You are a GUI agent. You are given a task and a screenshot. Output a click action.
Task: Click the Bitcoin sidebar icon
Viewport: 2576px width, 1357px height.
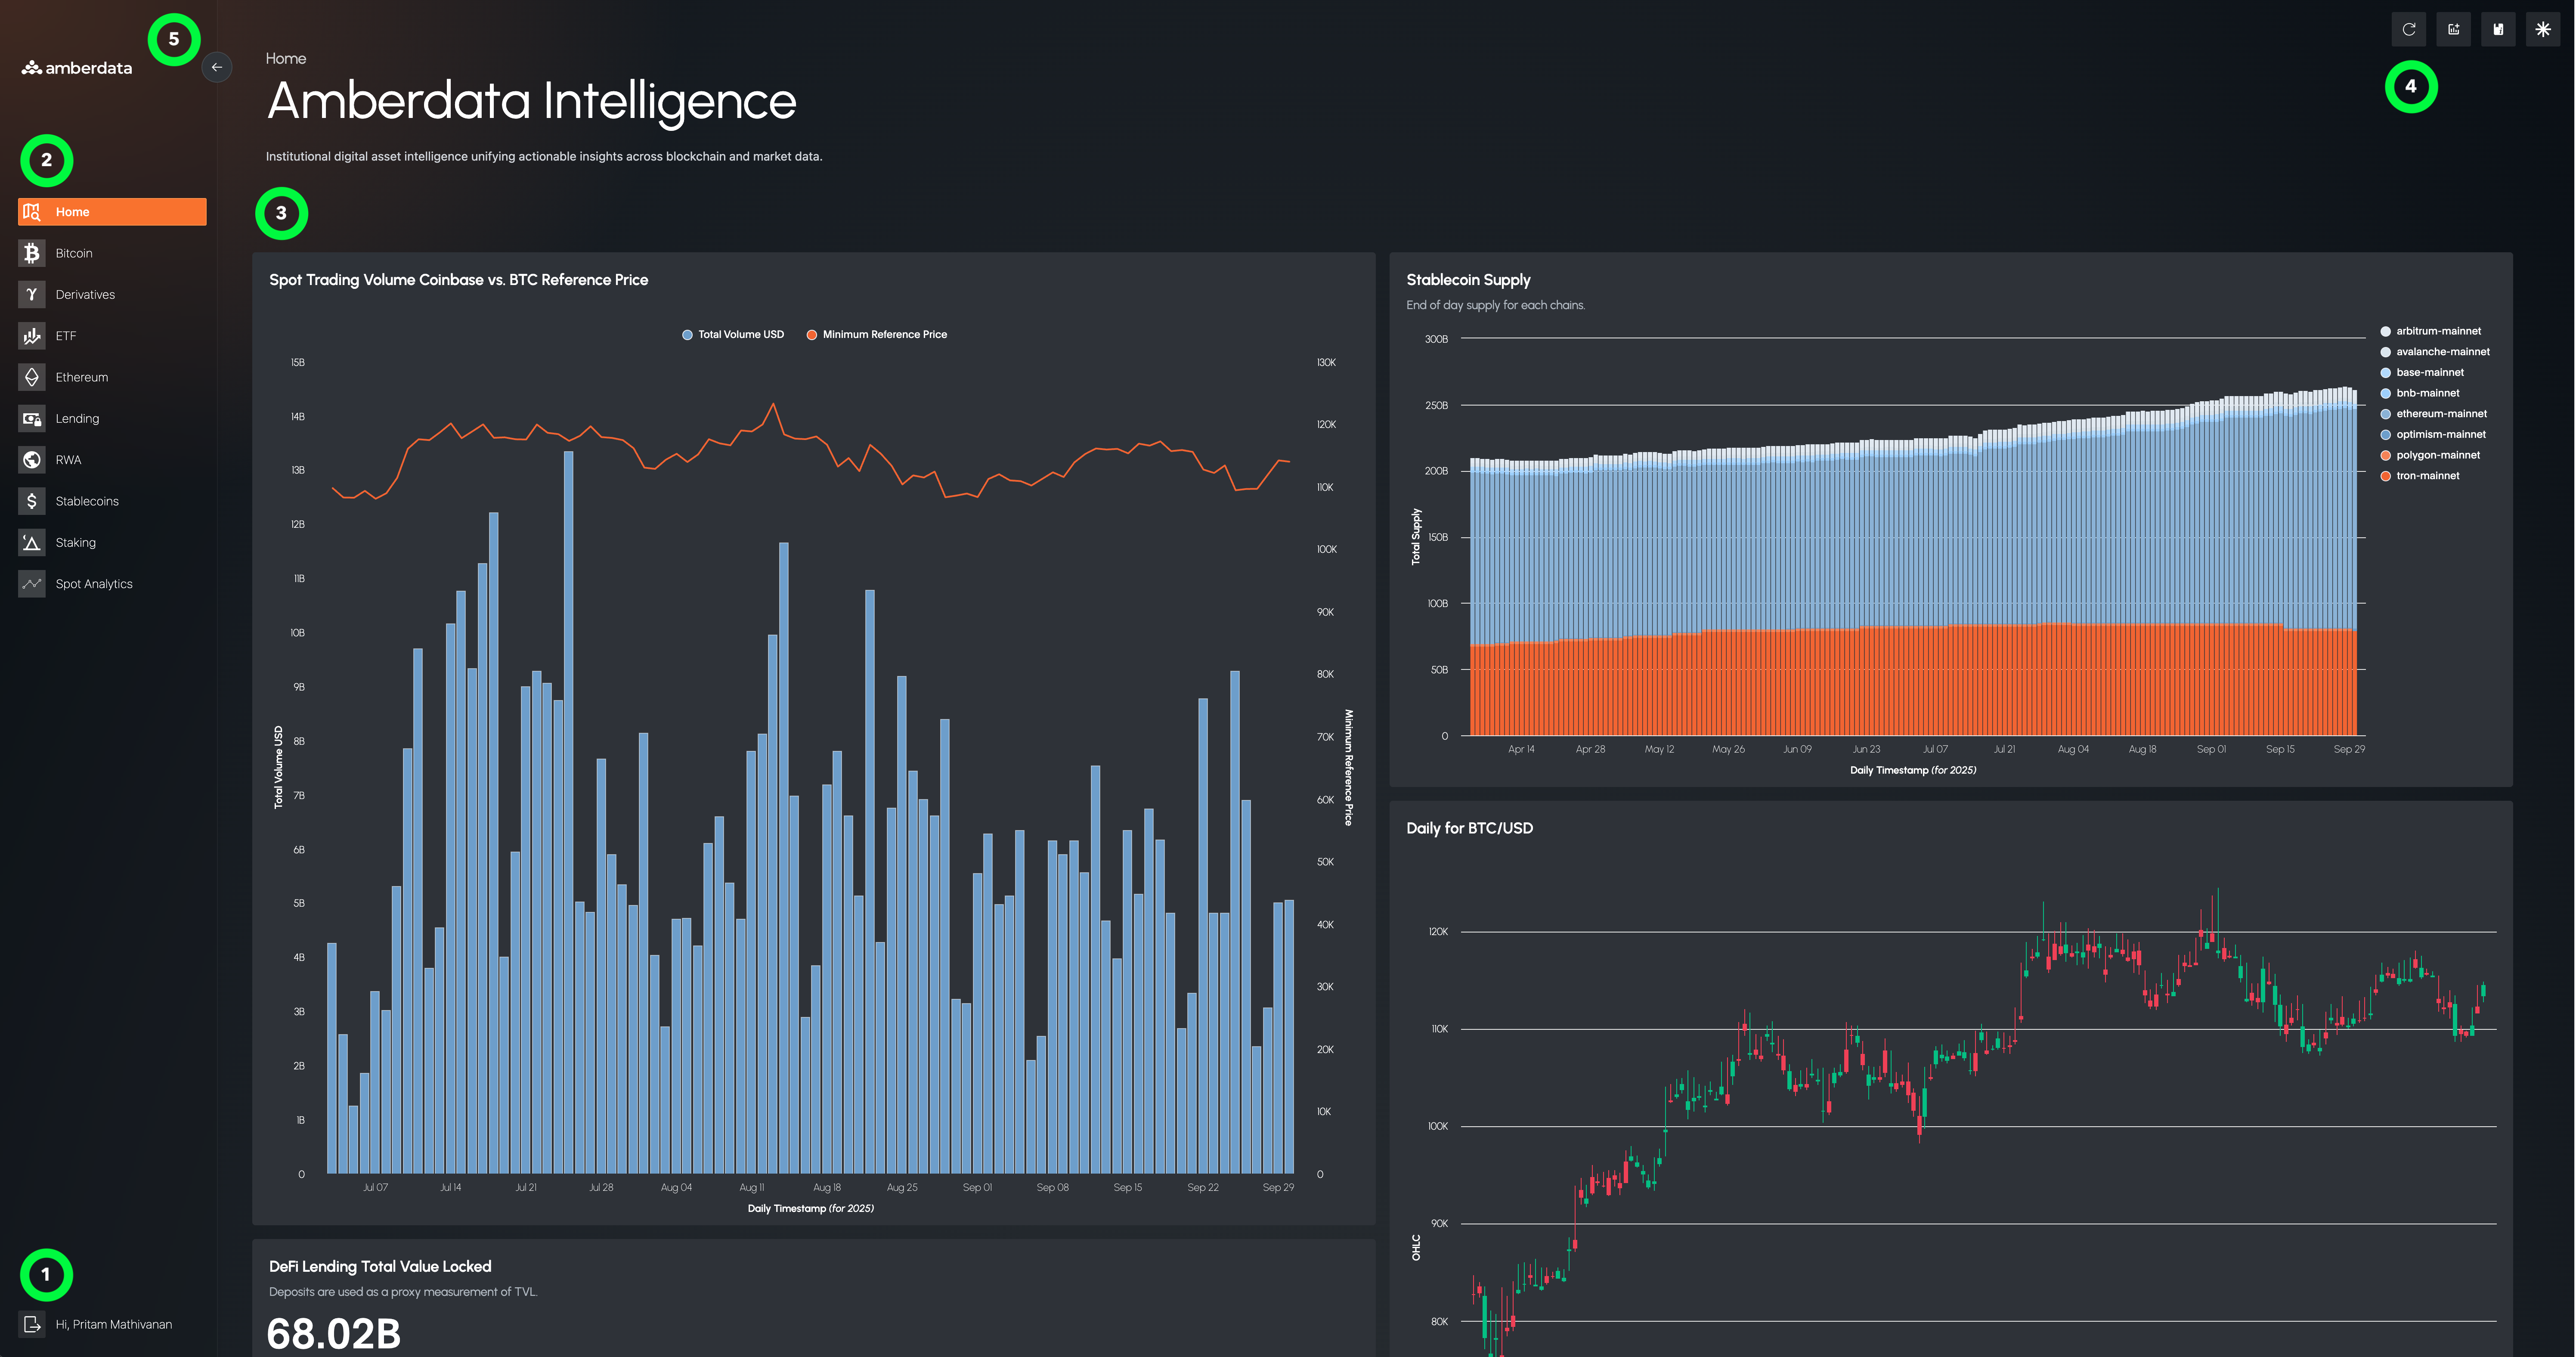click(x=32, y=253)
